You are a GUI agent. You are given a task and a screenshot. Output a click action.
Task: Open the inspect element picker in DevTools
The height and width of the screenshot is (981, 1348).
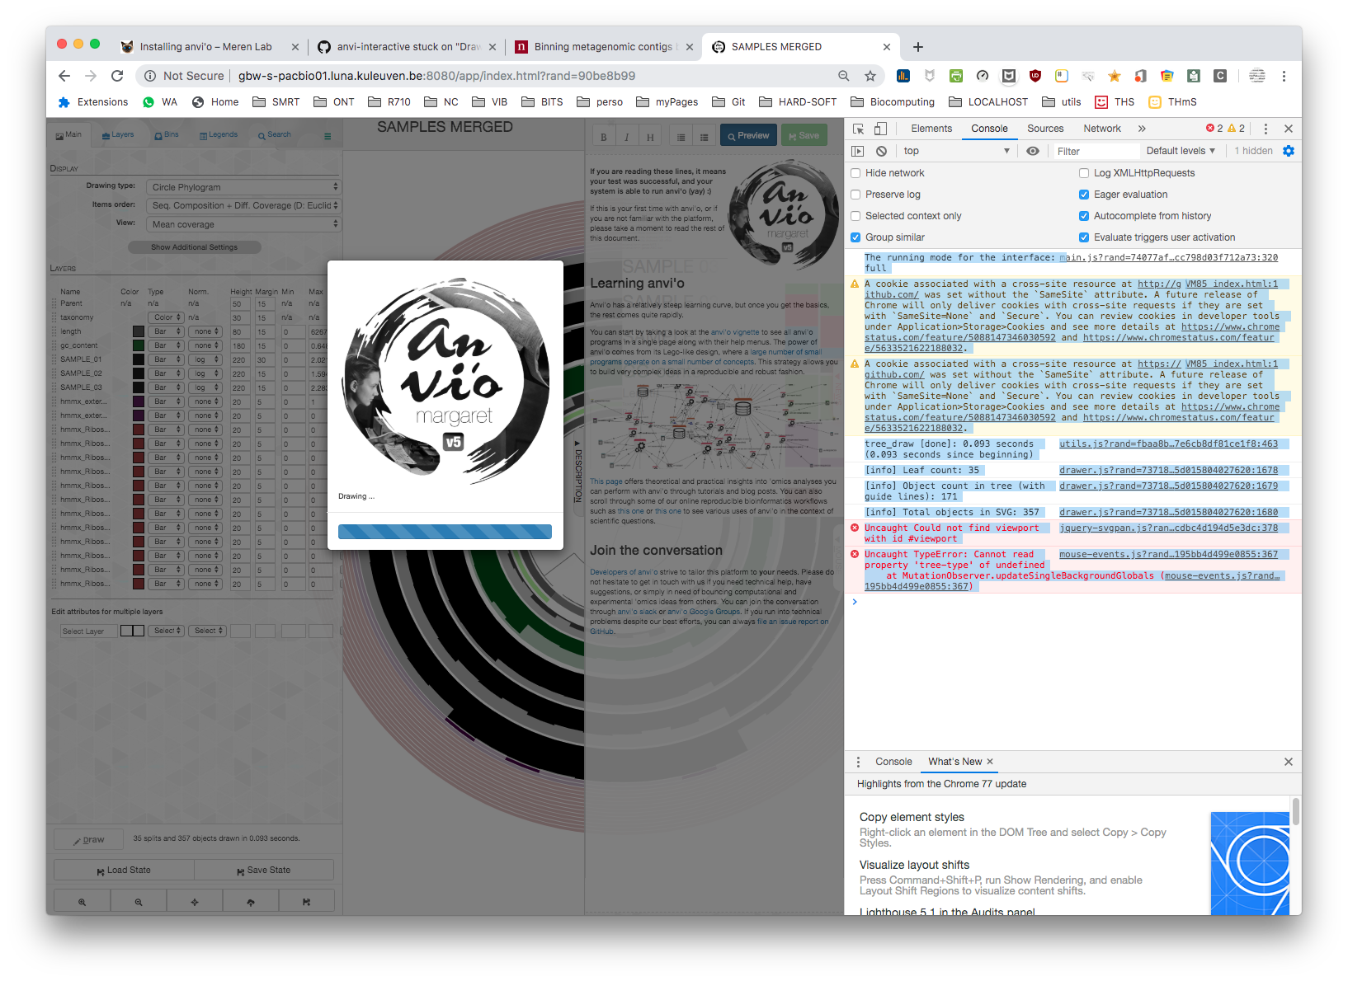click(x=858, y=129)
